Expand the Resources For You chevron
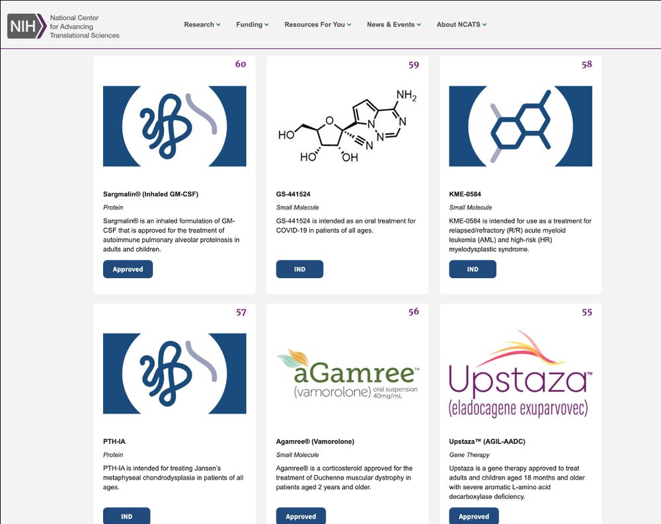Image resolution: width=661 pixels, height=524 pixels. point(349,24)
